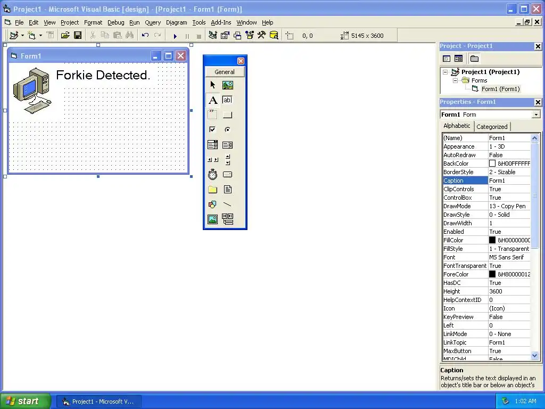Open the Debug menu

pos(115,22)
